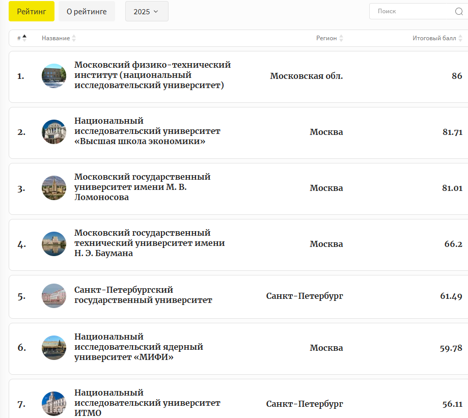Sort by Регион column arrows
The height and width of the screenshot is (418, 468).
click(x=341, y=39)
